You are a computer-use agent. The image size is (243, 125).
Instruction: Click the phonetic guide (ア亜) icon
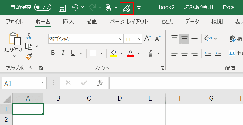151,53
